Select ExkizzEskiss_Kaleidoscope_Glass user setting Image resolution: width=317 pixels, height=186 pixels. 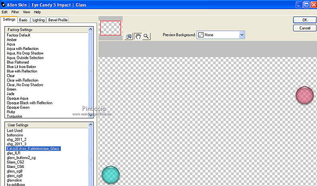[33, 149]
